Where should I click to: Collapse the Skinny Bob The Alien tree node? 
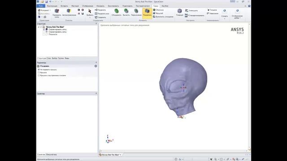(39, 27)
